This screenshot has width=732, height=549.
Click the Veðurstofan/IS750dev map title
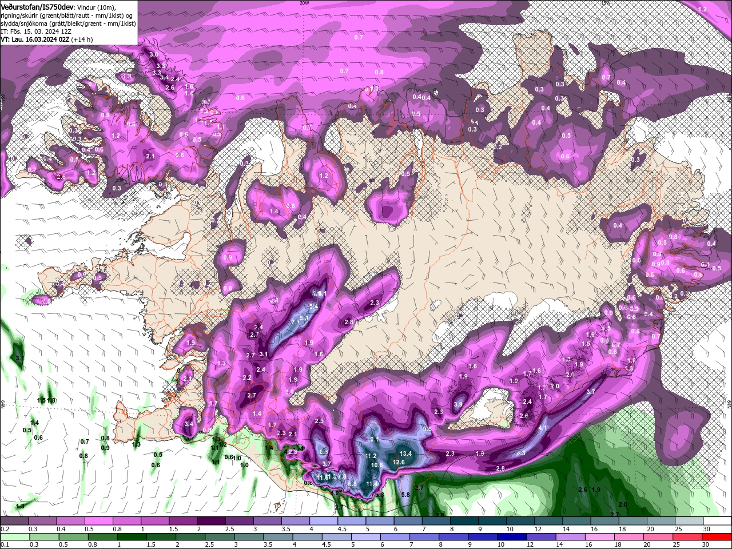click(37, 6)
